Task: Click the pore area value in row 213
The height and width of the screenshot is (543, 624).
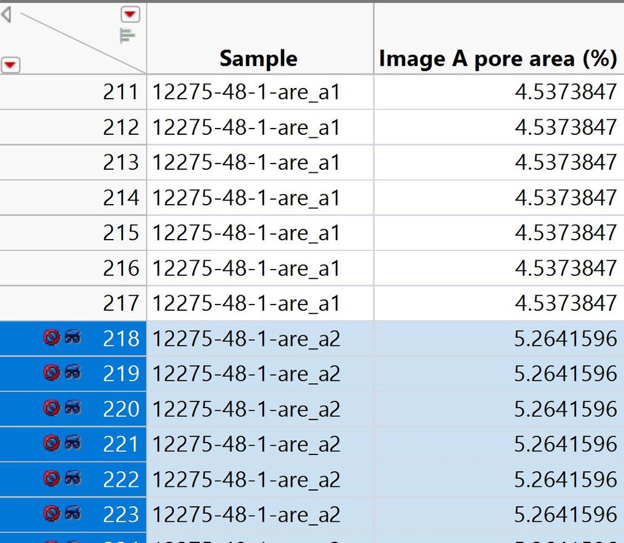Action: coord(499,162)
